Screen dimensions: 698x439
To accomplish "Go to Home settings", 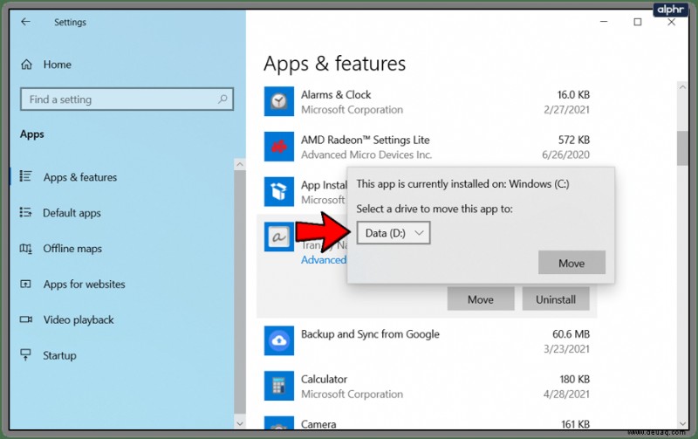I will [57, 65].
